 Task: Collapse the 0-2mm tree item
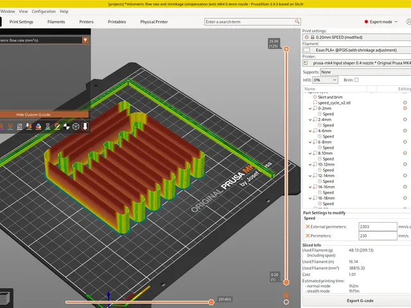310,108
